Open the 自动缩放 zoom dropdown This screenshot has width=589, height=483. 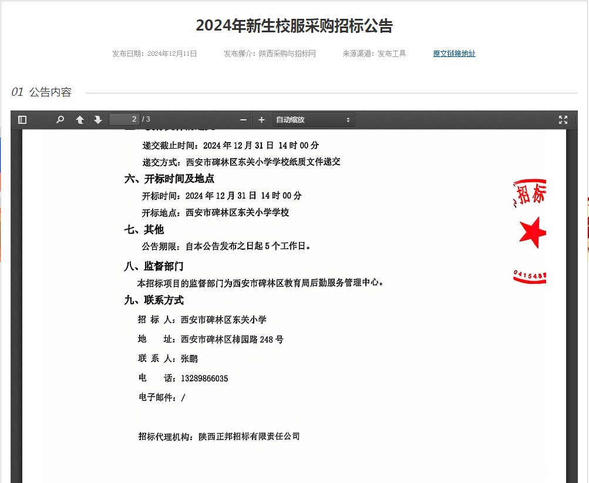pos(313,120)
